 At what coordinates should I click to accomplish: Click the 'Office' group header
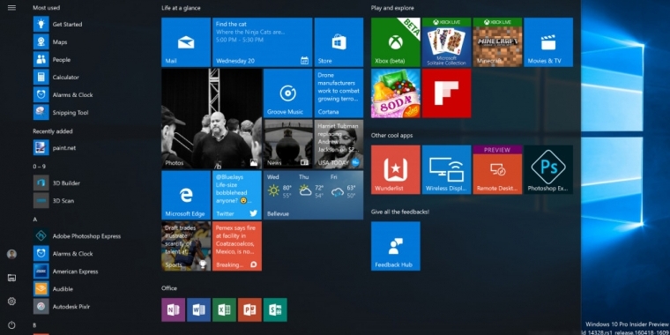(169, 288)
